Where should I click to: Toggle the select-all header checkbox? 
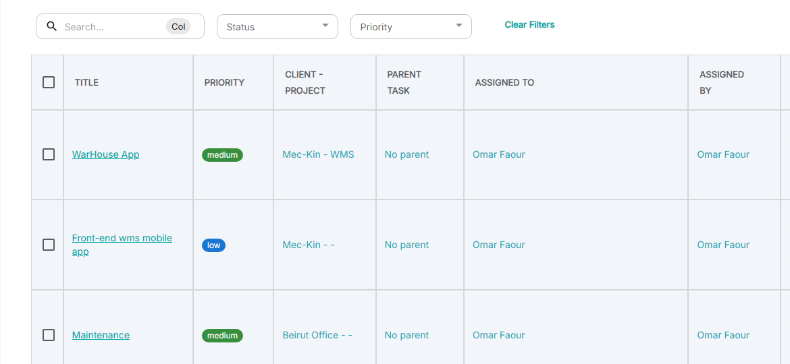tap(49, 82)
